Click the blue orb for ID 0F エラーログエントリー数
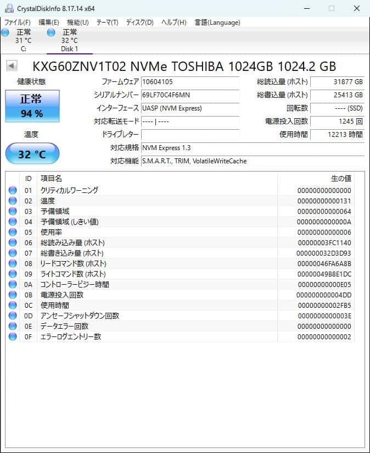This screenshot has width=370, height=453. [x=13, y=336]
